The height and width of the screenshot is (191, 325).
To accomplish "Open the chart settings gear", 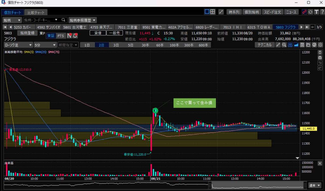I will (x=320, y=45).
